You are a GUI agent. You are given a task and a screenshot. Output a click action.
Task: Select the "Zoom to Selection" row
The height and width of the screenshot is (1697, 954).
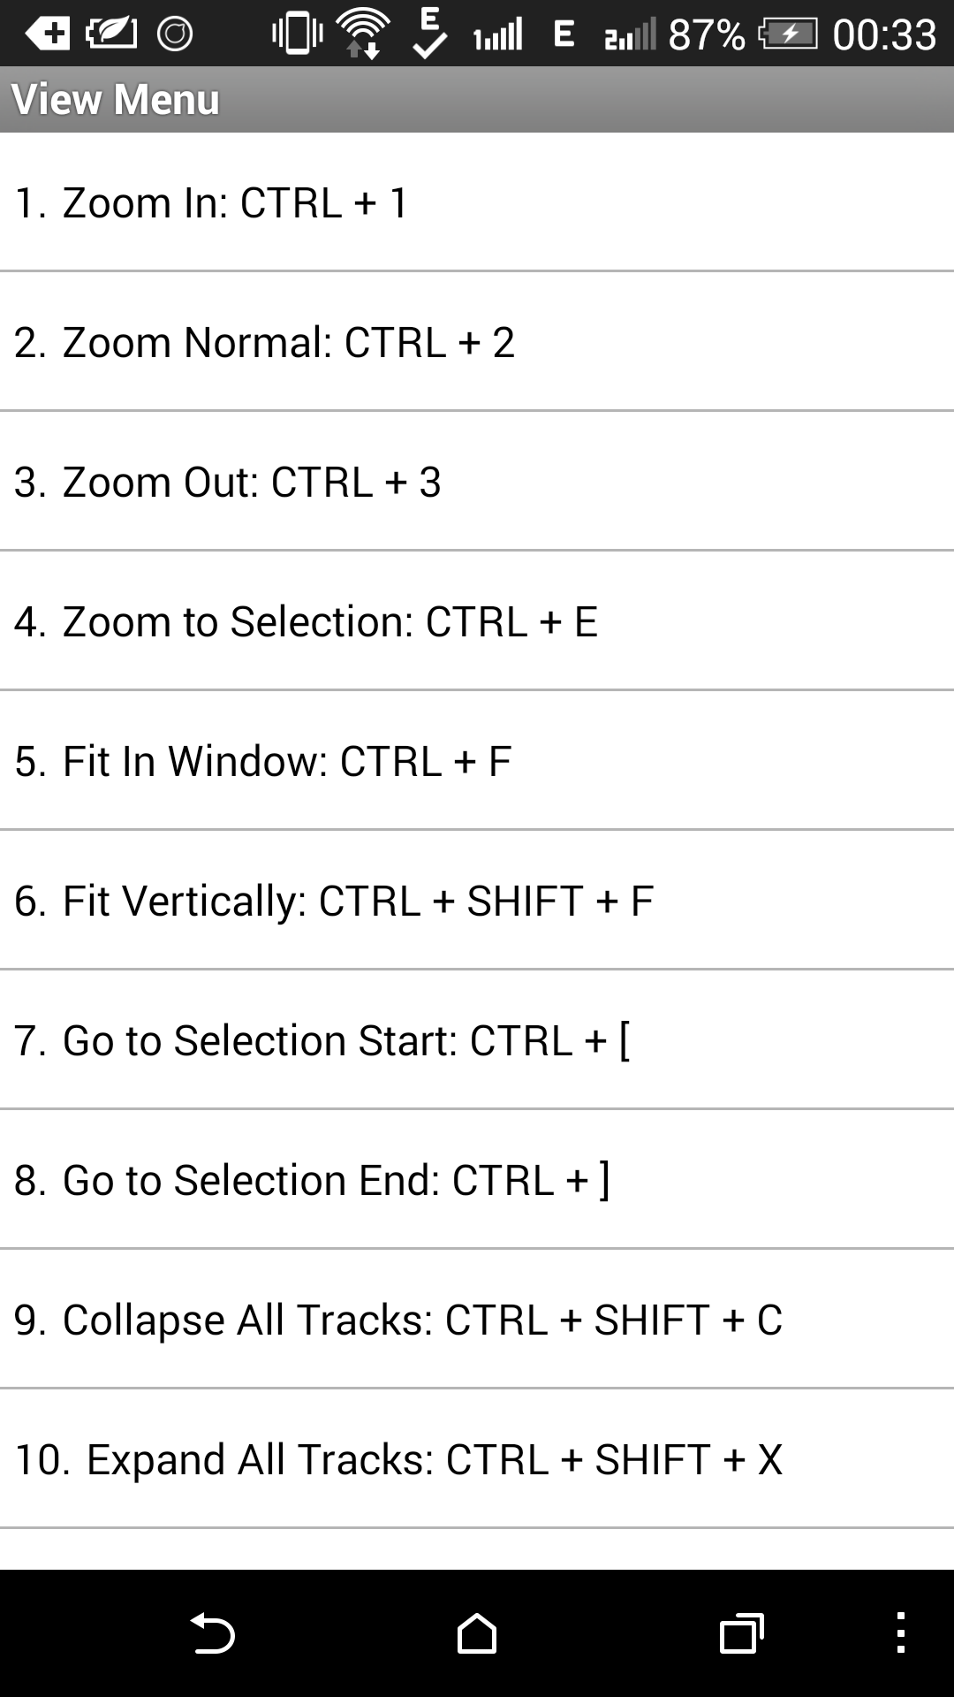tap(477, 620)
